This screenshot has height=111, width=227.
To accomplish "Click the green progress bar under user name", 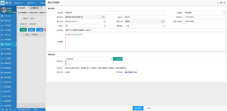I will coord(12,12).
